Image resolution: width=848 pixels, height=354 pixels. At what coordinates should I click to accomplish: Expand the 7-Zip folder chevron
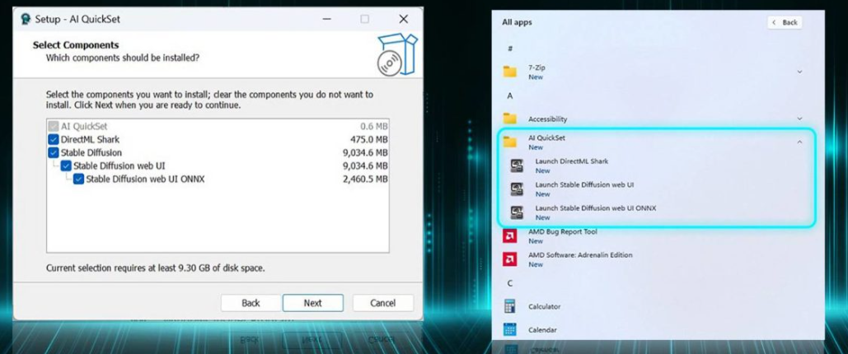point(799,72)
